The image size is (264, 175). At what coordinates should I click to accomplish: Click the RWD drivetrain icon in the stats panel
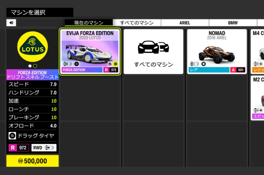click(x=49, y=148)
